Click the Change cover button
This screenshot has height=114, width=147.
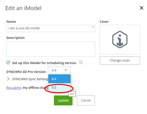click(x=120, y=60)
